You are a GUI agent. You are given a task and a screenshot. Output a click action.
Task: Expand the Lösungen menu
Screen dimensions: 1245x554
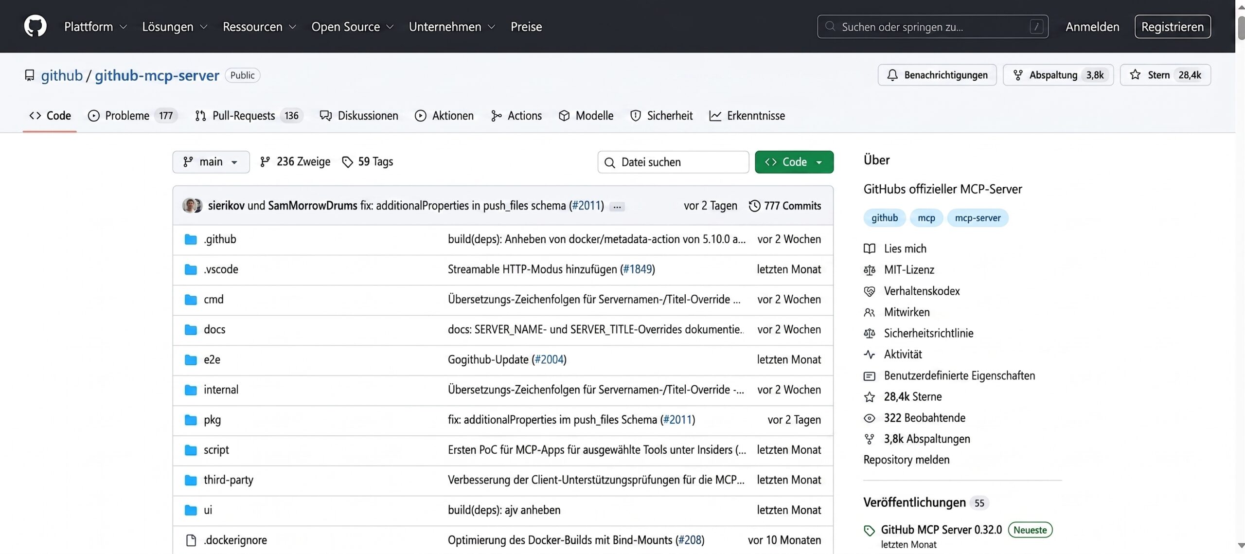coord(175,27)
